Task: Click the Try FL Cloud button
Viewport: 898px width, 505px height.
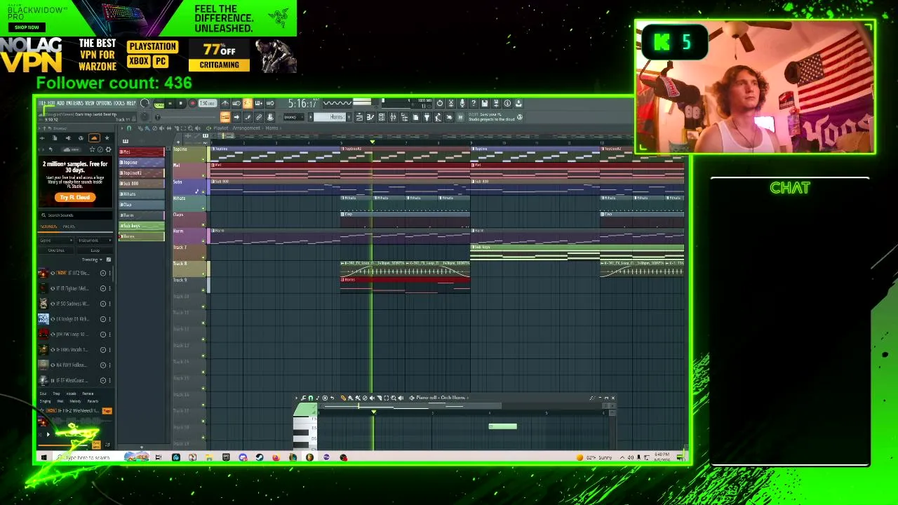Action: 75,197
